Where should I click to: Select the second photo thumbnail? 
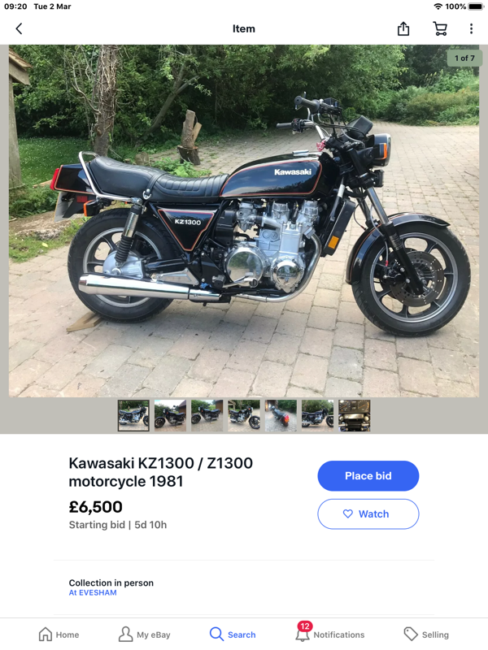[x=170, y=415]
